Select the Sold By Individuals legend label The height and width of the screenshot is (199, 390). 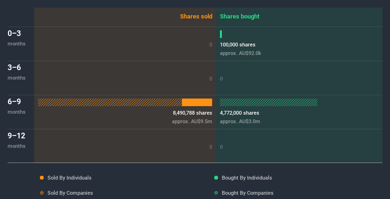coord(69,178)
